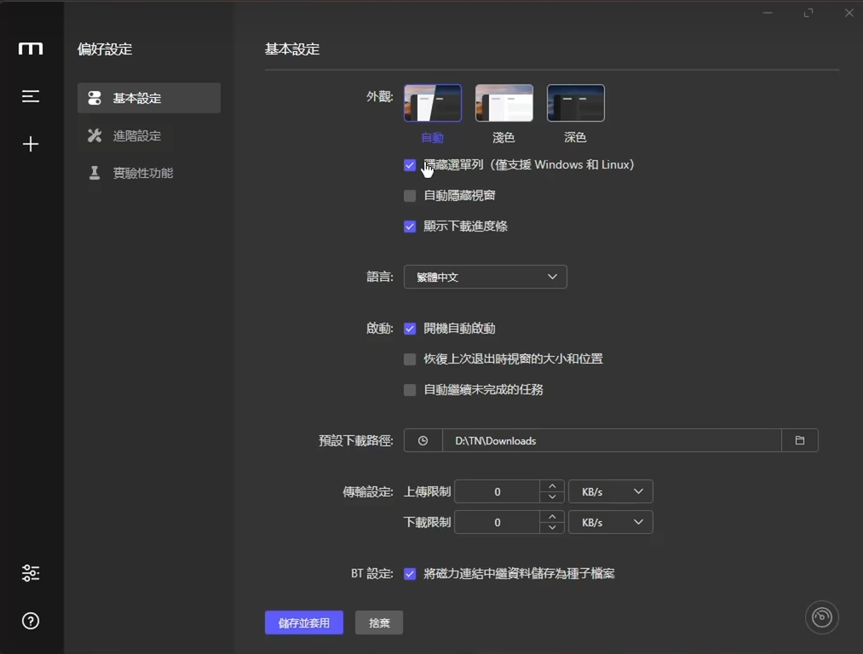This screenshot has height=654, width=863.
Task: Open the 繁體中文 language dropdown
Action: coord(485,277)
